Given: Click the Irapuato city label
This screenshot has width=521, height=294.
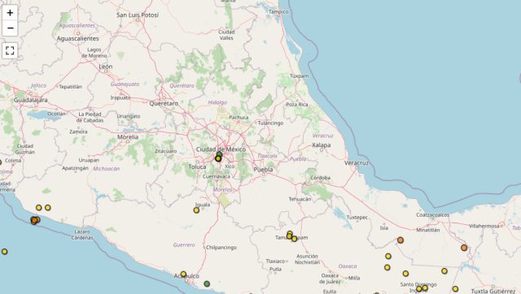Looking at the screenshot, I should pos(120,97).
